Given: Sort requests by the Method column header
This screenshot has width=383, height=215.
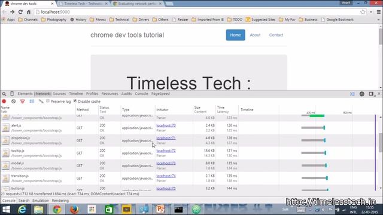Looking at the screenshot, I should pyautogui.click(x=83, y=110).
